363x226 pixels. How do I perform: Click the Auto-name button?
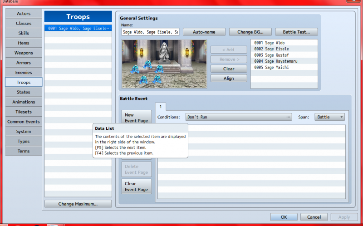(204, 32)
